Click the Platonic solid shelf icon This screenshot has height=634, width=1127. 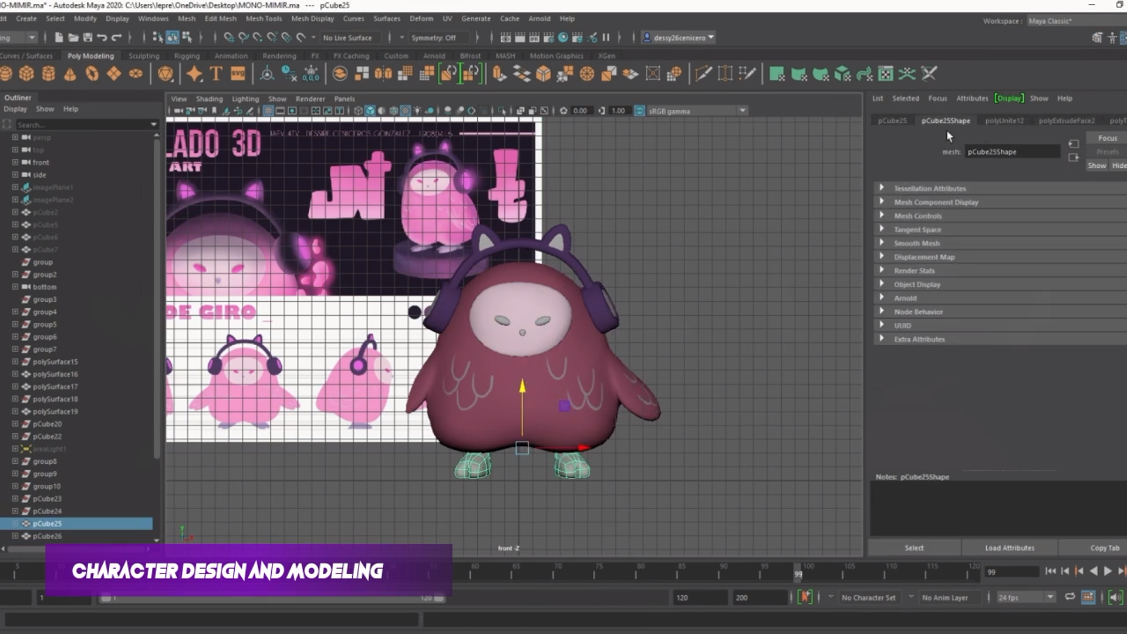[166, 74]
